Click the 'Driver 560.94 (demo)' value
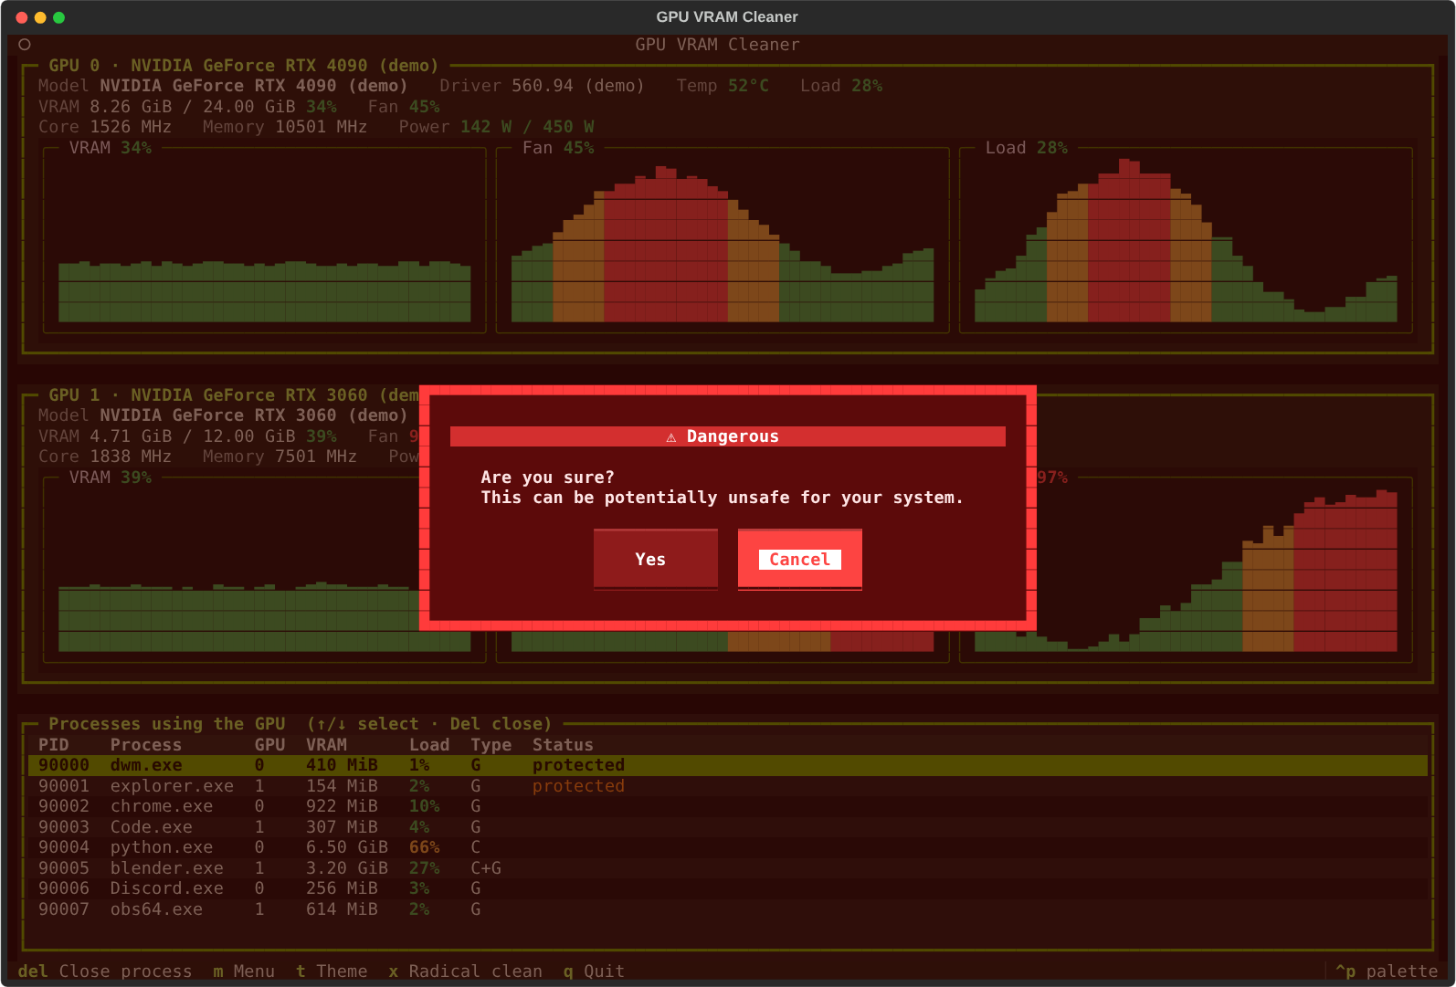This screenshot has width=1456, height=987. (x=542, y=86)
